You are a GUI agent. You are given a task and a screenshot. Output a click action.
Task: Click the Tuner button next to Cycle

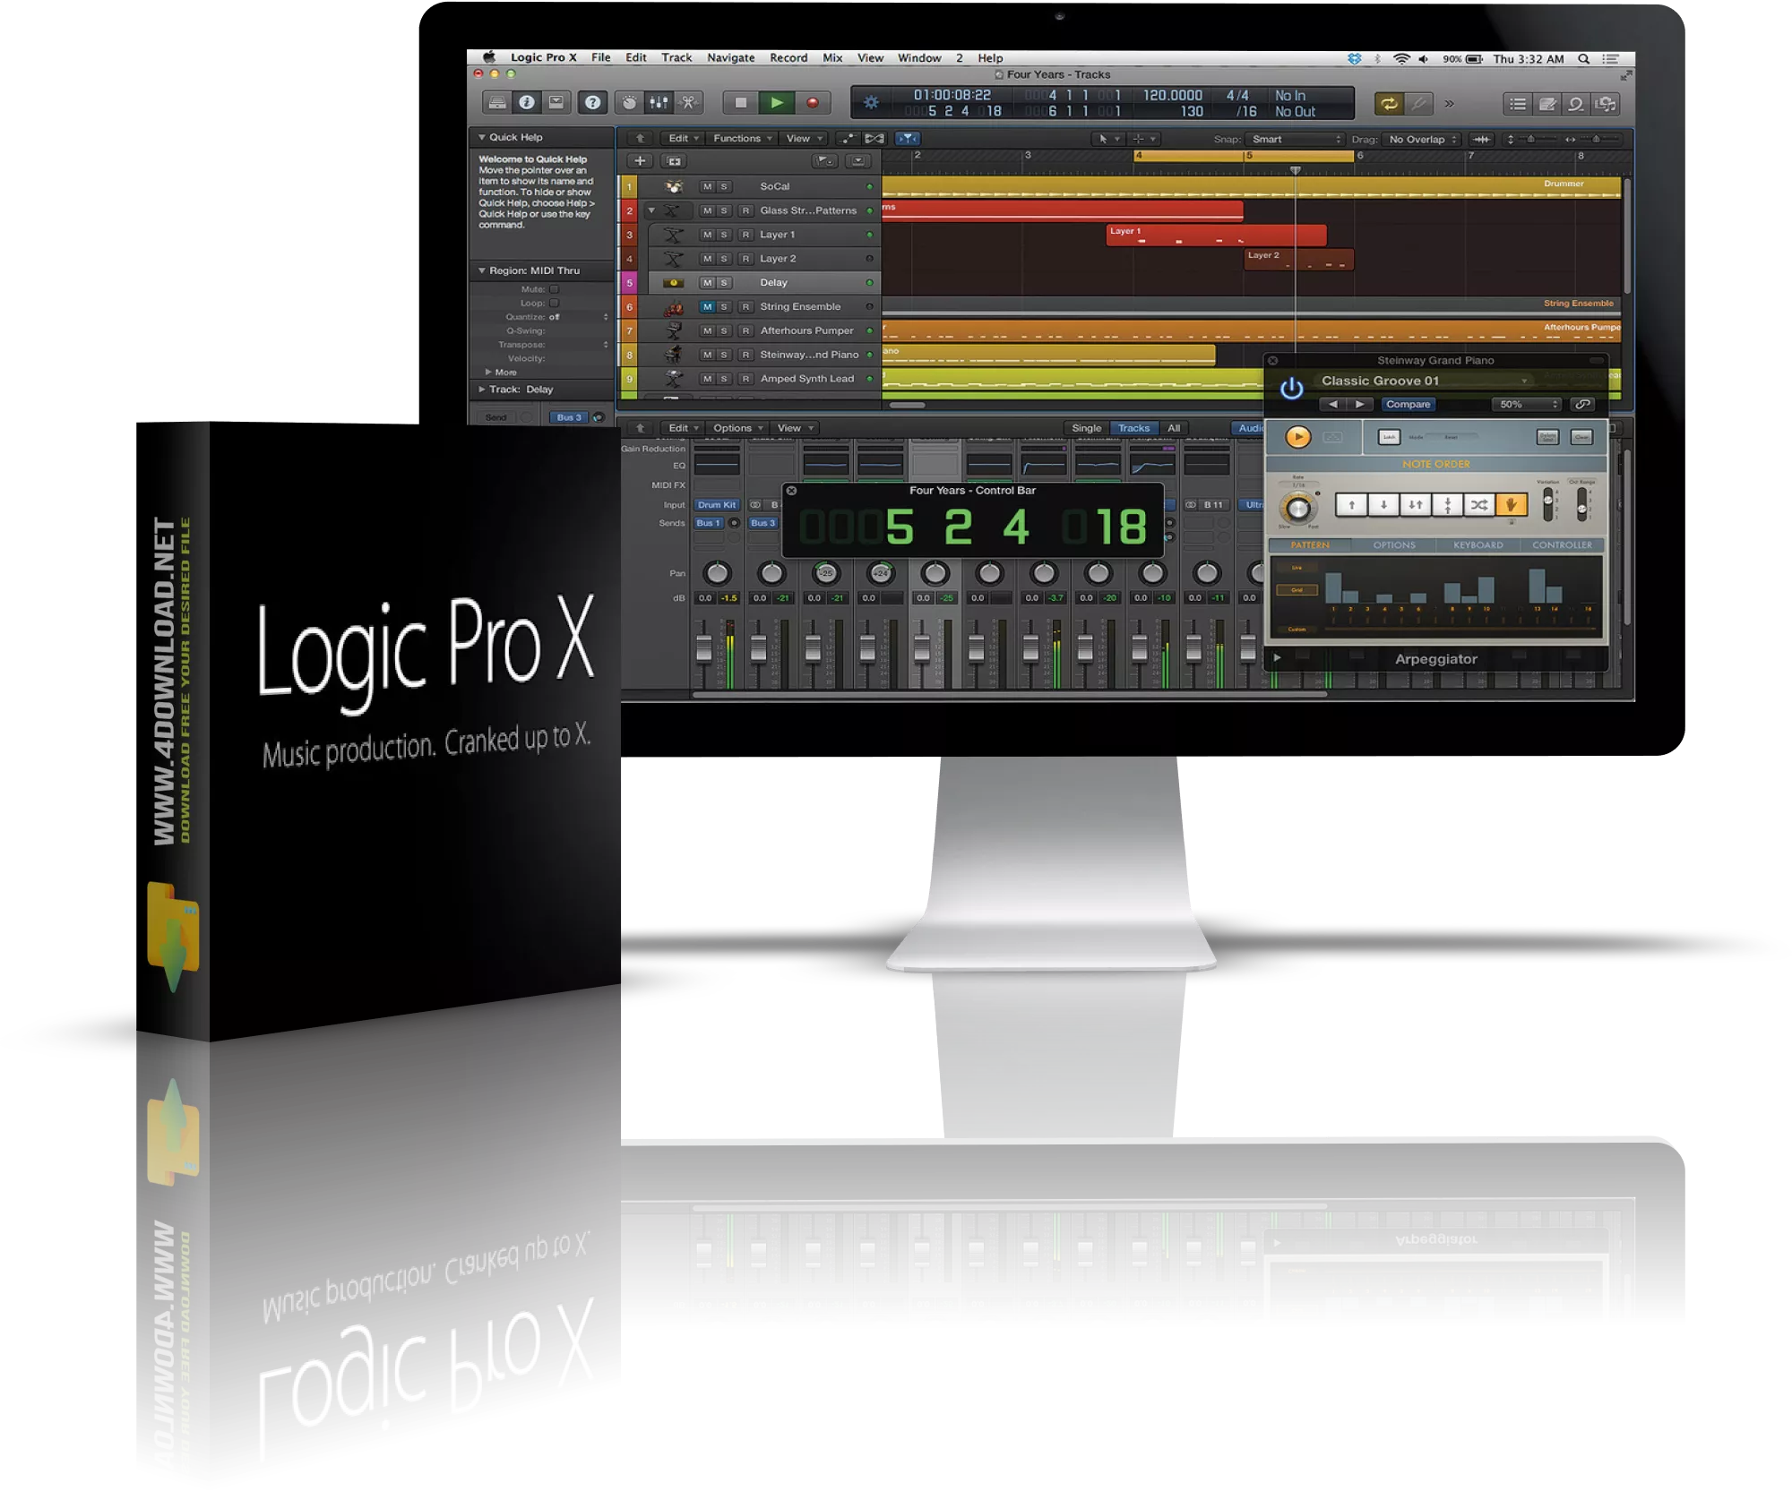[x=1419, y=104]
